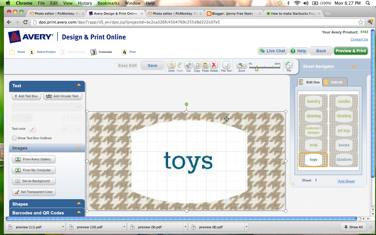Click the Help button
This screenshot has height=235, width=376.
pos(298,51)
